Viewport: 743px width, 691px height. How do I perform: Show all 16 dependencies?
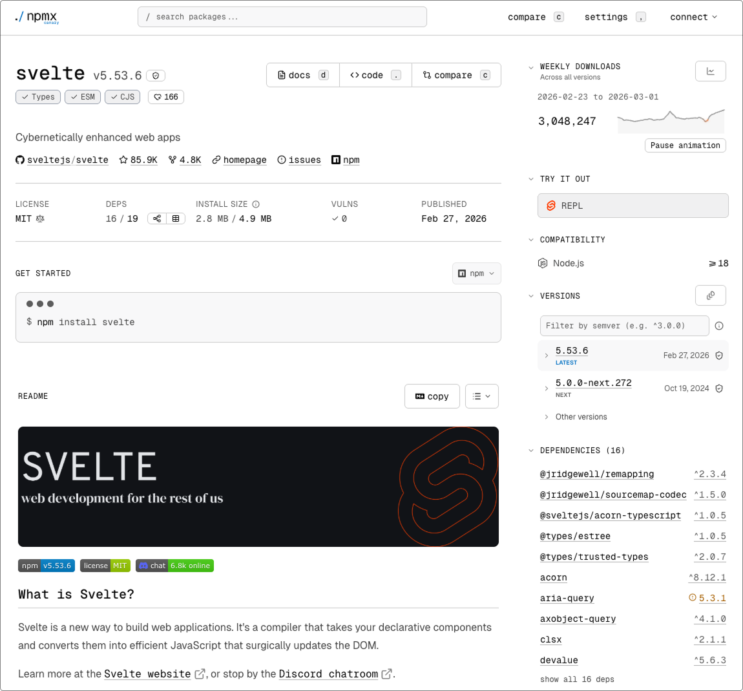[577, 679]
